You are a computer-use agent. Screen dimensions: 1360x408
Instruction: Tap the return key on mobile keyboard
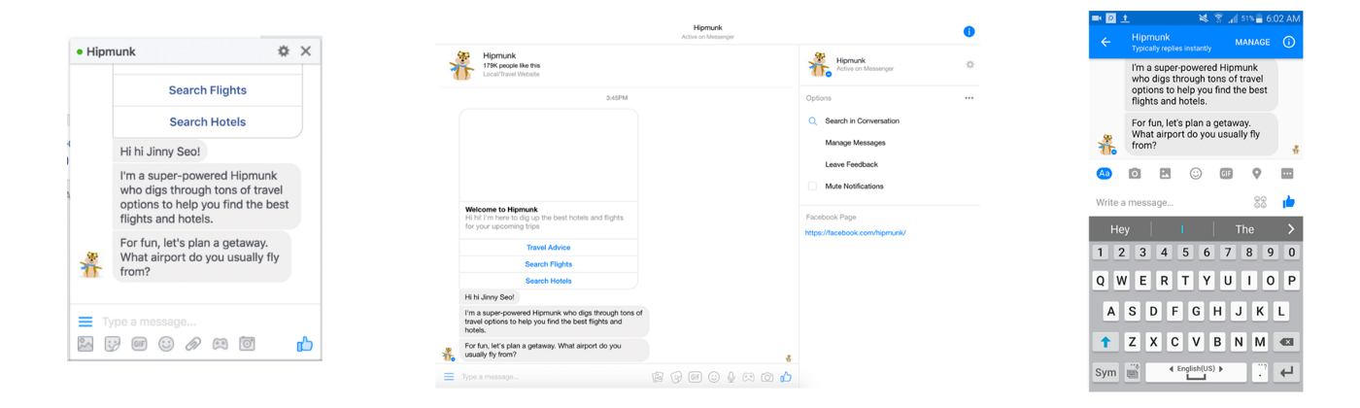[x=1287, y=372]
